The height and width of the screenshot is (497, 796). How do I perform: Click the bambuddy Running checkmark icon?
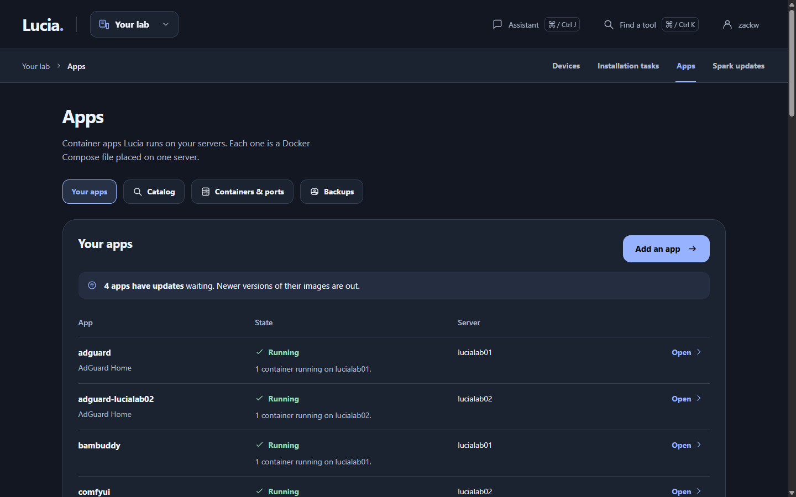coord(259,445)
